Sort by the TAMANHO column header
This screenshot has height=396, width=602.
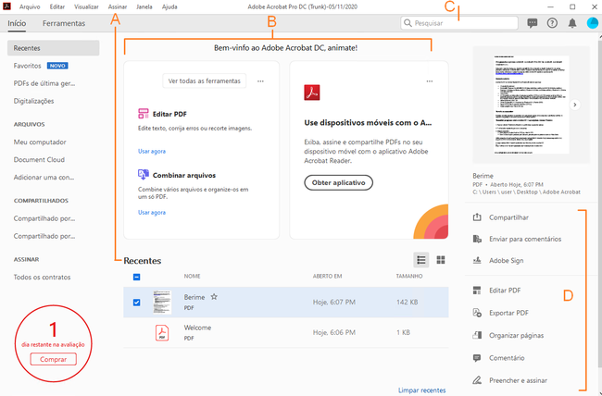[x=409, y=277]
